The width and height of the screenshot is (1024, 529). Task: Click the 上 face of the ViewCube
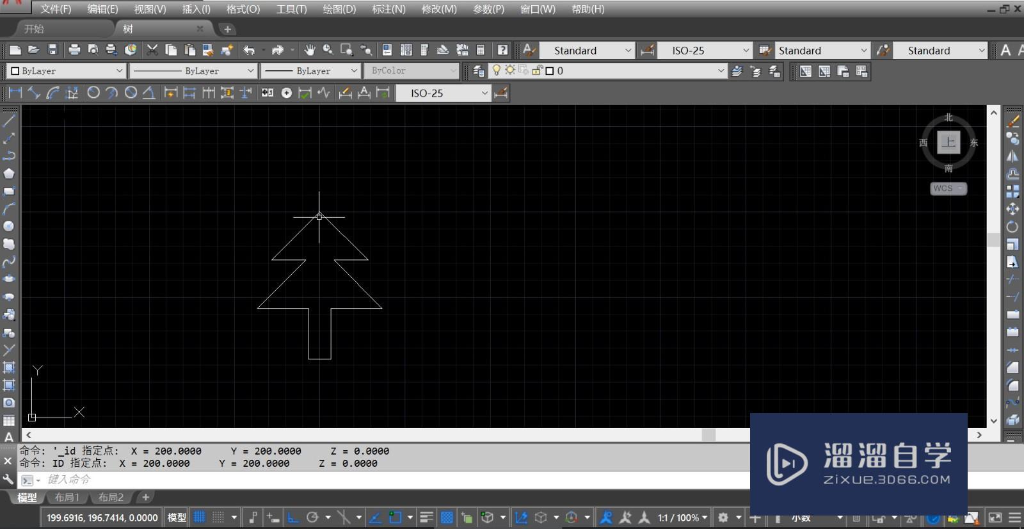click(x=948, y=142)
